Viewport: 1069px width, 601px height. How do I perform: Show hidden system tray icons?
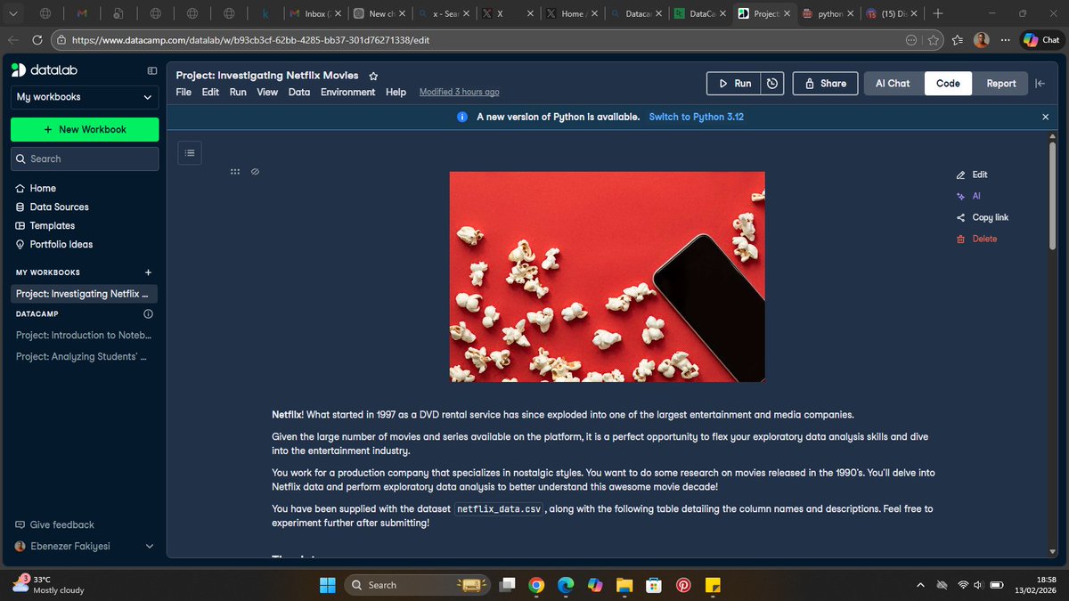[919, 585]
